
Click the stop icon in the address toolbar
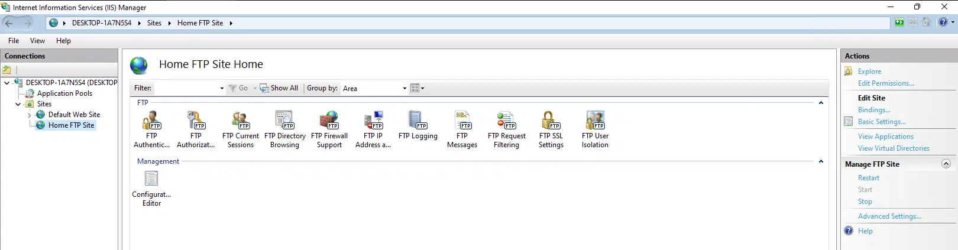(913, 22)
